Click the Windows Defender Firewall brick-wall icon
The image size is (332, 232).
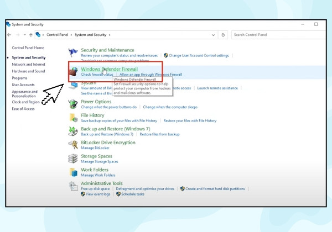click(x=73, y=71)
